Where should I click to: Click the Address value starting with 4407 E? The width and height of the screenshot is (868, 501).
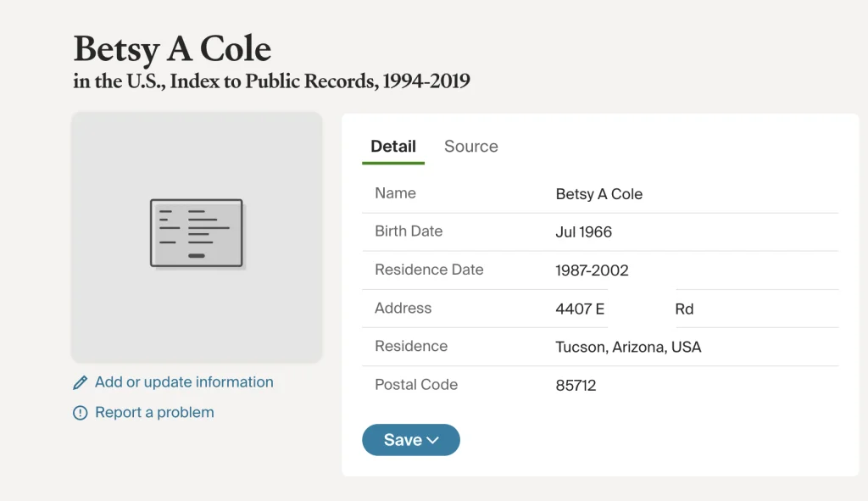580,309
